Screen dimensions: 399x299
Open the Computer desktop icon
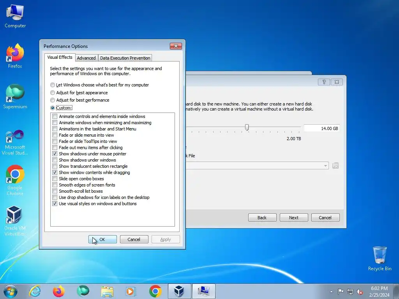(x=15, y=16)
